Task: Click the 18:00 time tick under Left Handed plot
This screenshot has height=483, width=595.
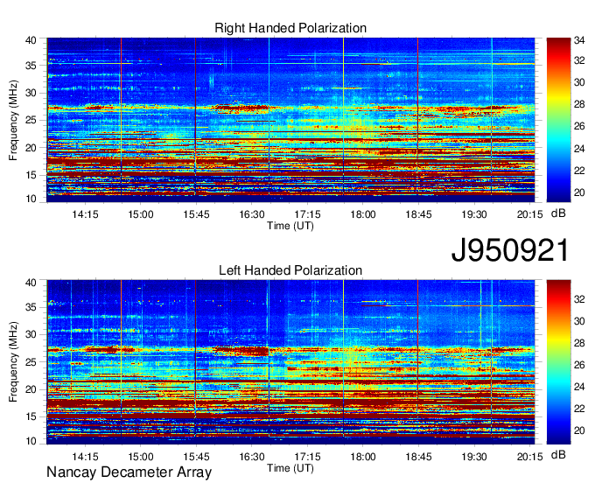Action: (x=363, y=457)
